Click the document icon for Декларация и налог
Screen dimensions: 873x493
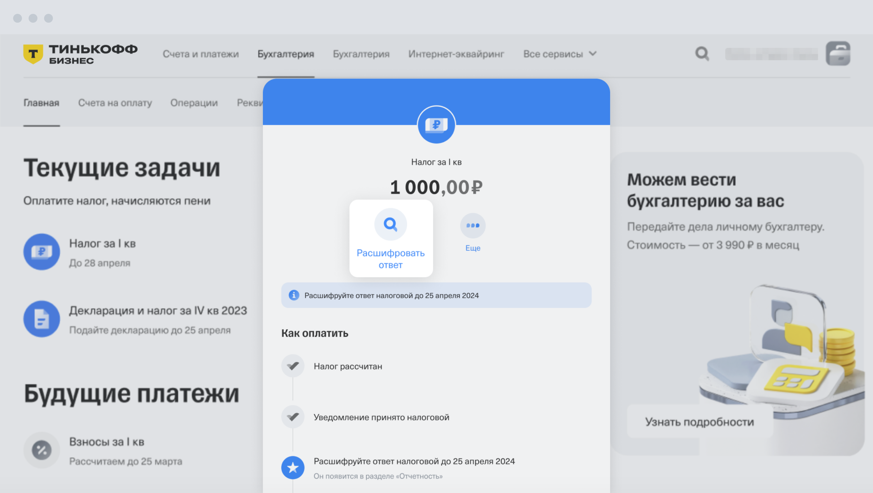[42, 319]
